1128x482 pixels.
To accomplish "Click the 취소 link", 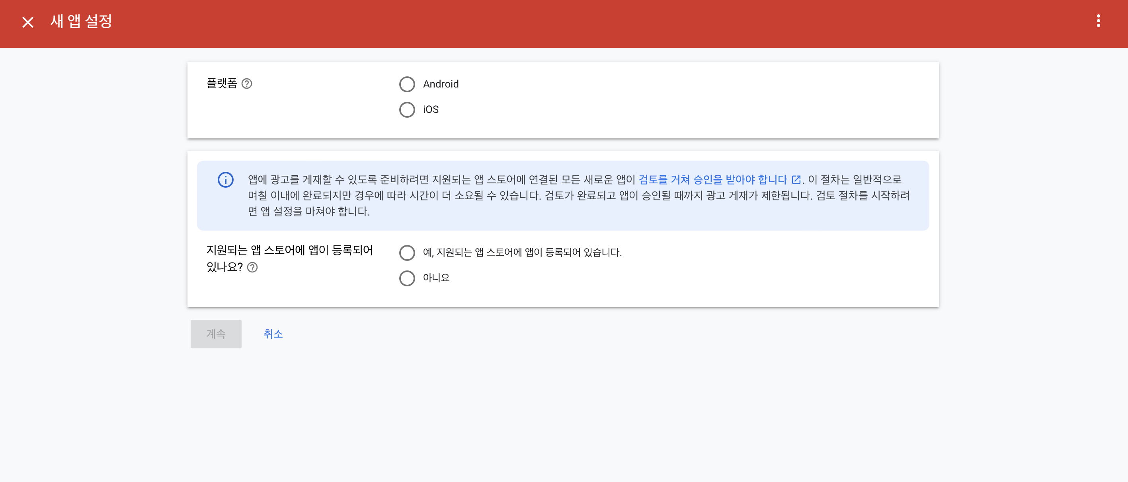I will 273,334.
